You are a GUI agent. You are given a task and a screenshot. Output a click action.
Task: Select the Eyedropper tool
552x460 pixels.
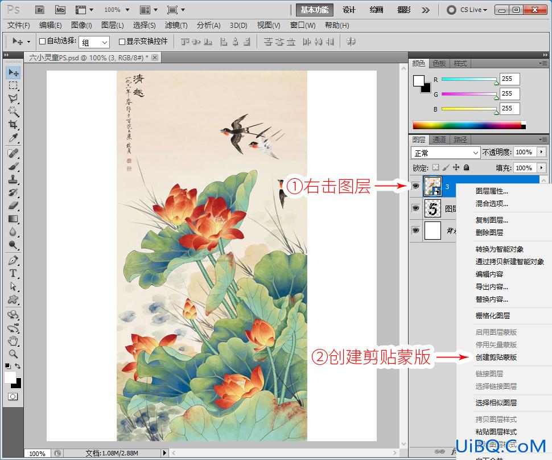[x=14, y=138]
